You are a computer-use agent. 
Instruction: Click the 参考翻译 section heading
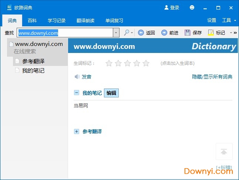92,131
